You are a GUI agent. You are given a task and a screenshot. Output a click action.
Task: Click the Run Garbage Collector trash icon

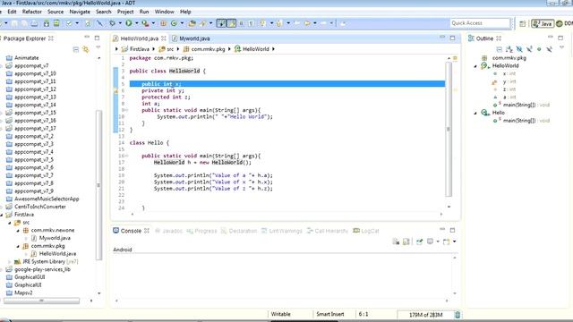pyautogui.click(x=458, y=315)
